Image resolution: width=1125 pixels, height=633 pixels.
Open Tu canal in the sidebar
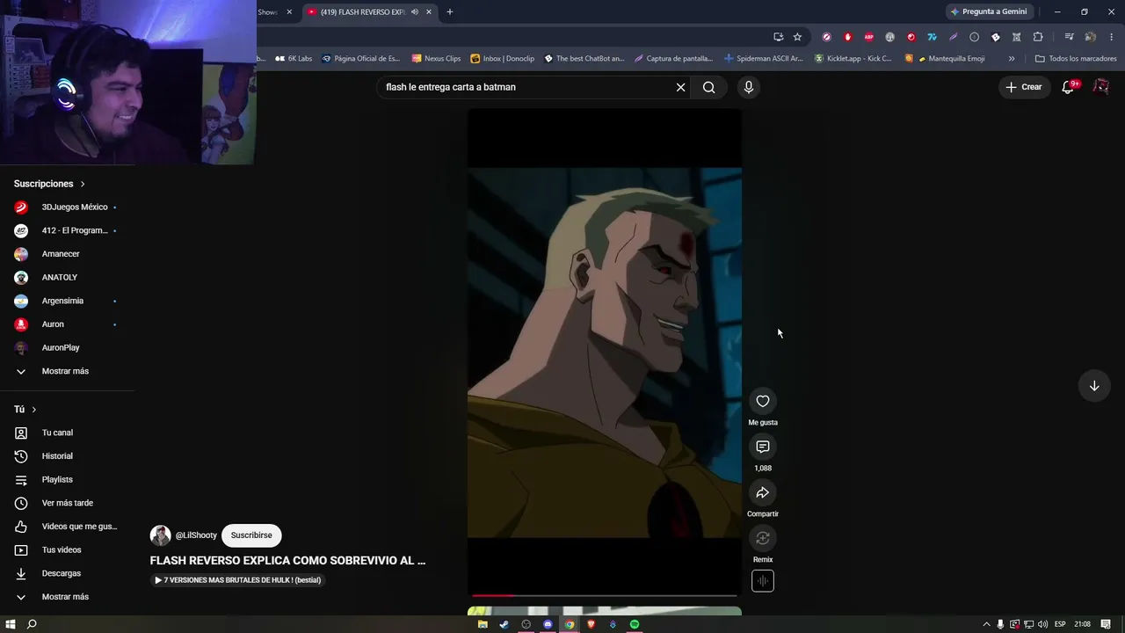click(67, 433)
